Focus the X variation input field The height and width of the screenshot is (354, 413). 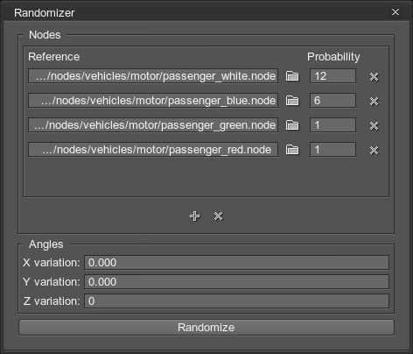236,262
